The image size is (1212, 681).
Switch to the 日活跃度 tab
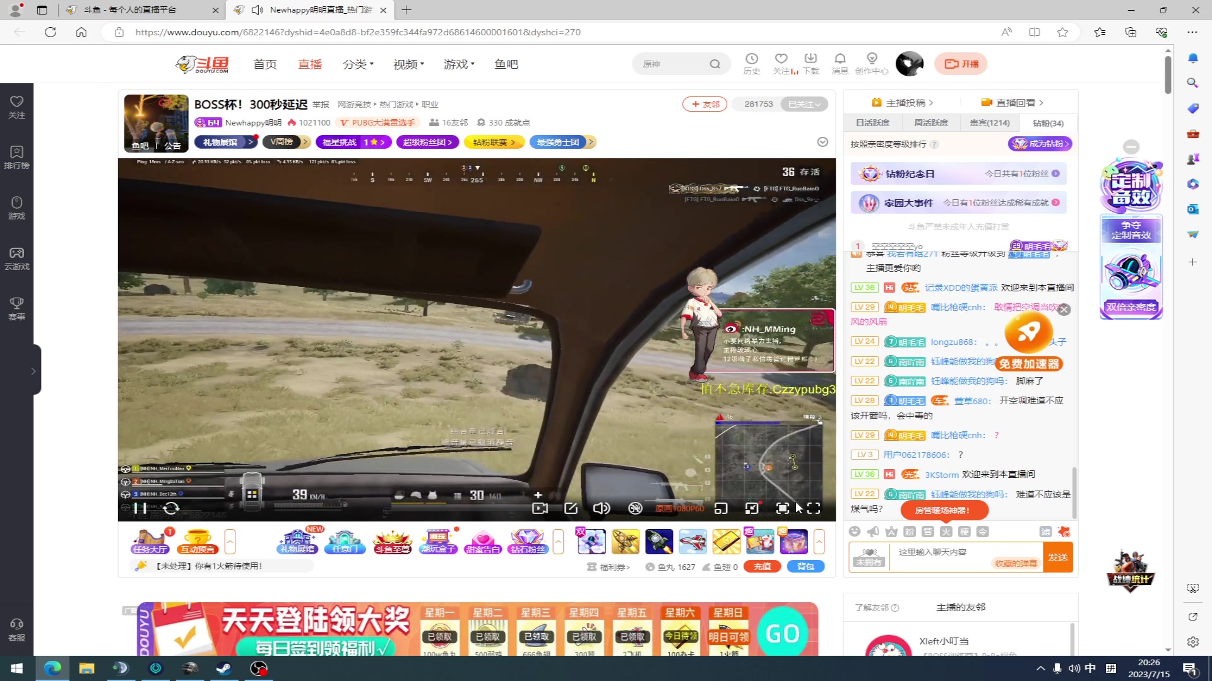[872, 123]
